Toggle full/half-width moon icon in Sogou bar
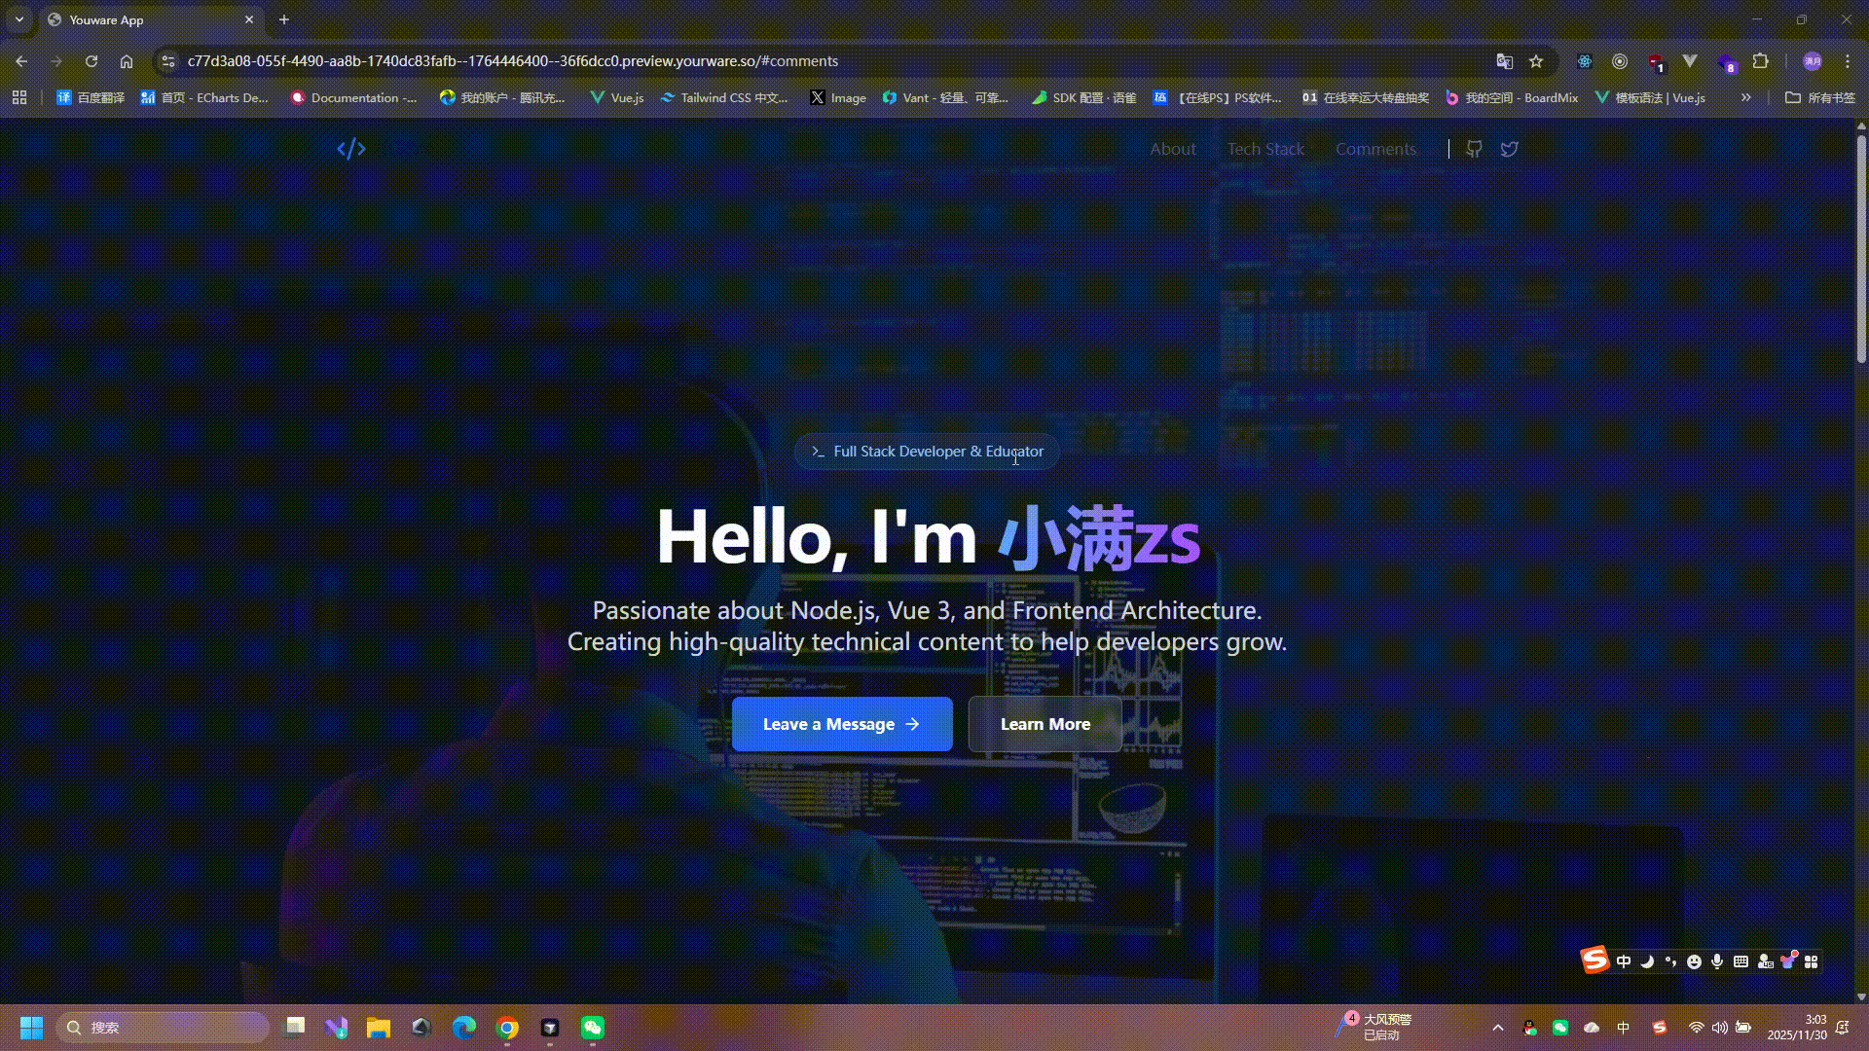Screen dimensions: 1869x1051 1647,960
